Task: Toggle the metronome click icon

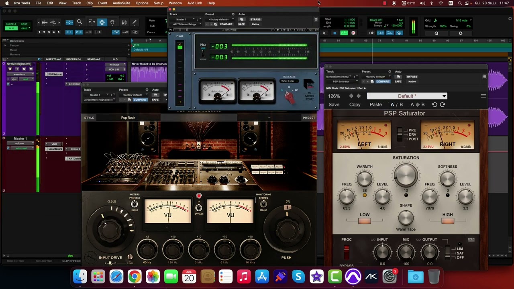Action: [x=381, y=33]
